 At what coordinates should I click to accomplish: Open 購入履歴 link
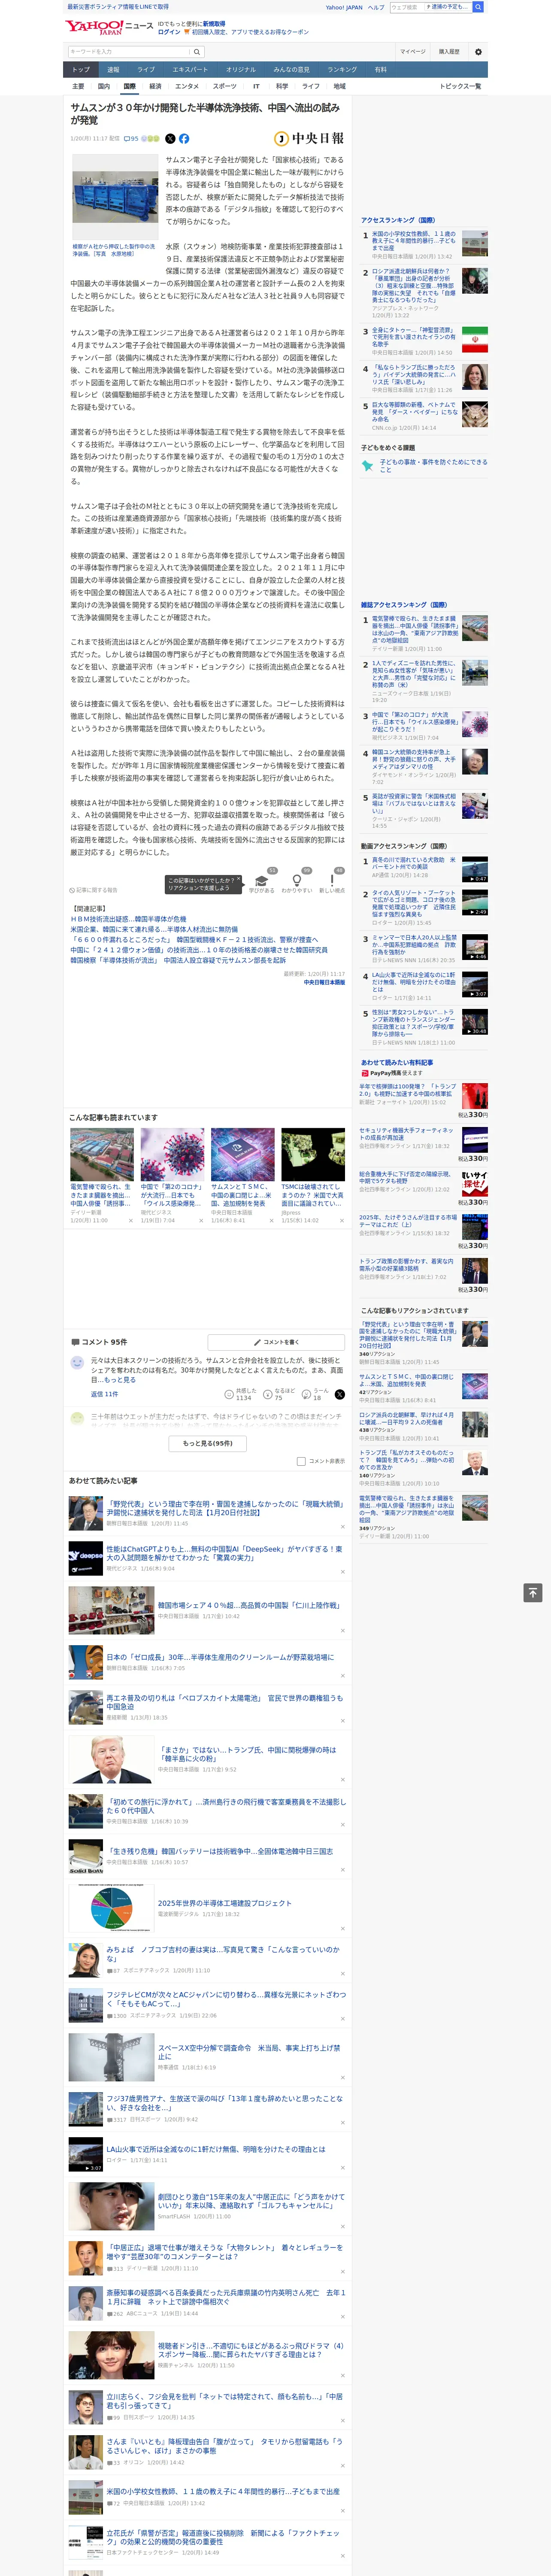(x=449, y=51)
